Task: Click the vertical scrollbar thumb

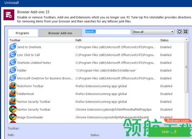Action: 187,67
